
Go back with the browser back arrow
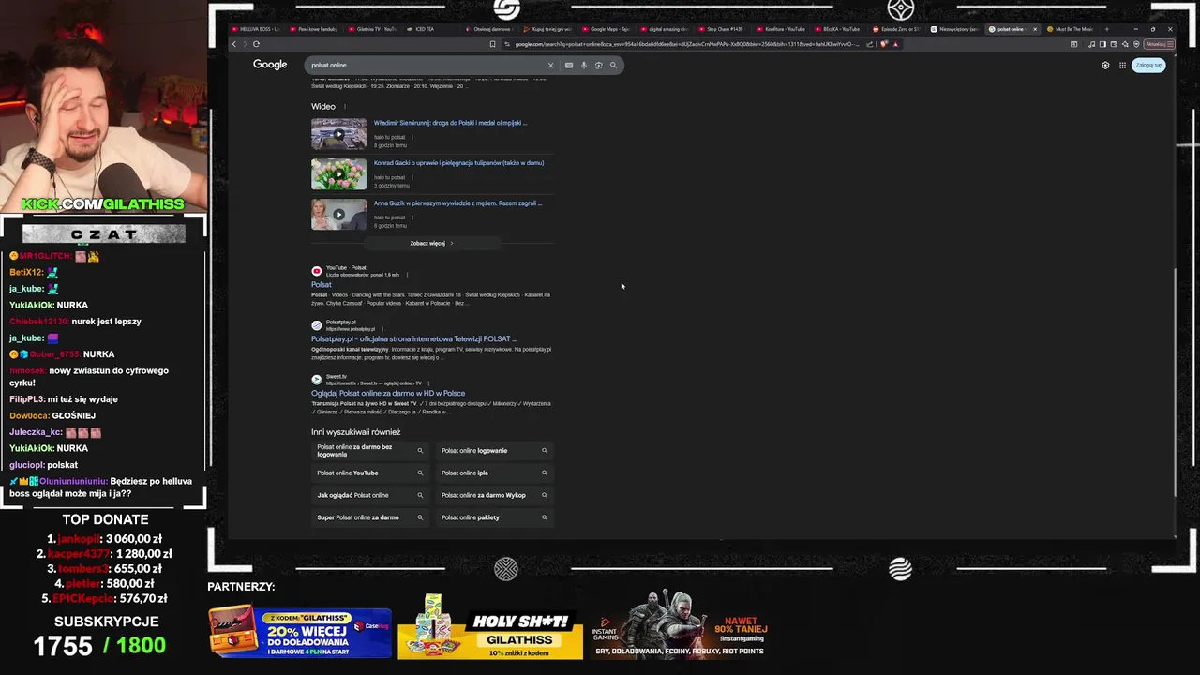pos(234,44)
